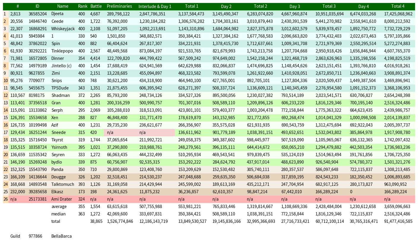Click ID cell 25173381
This screenshot has width=418, height=243.
pyautogui.click(x=38, y=199)
